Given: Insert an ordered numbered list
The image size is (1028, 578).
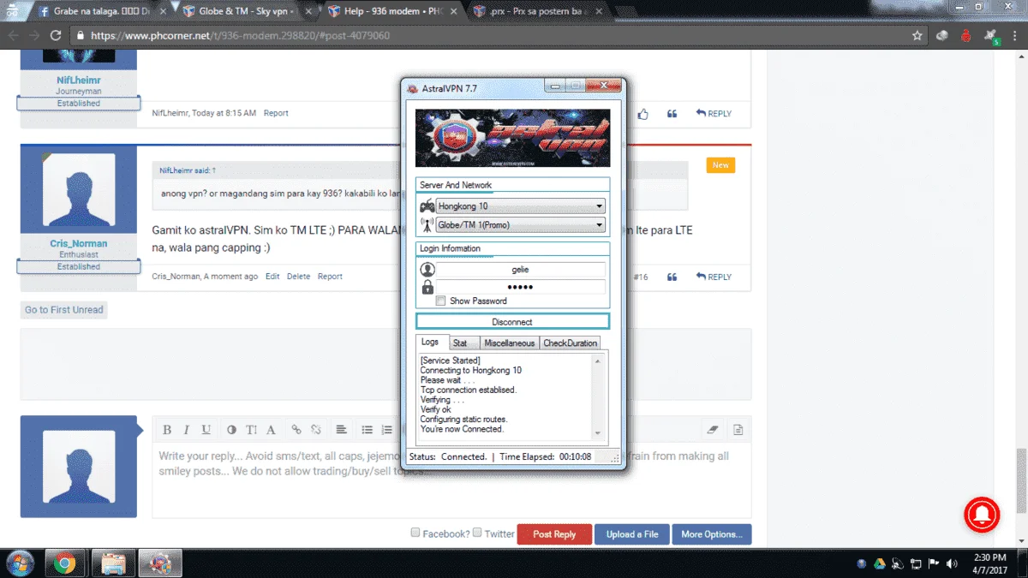Looking at the screenshot, I should (x=386, y=430).
